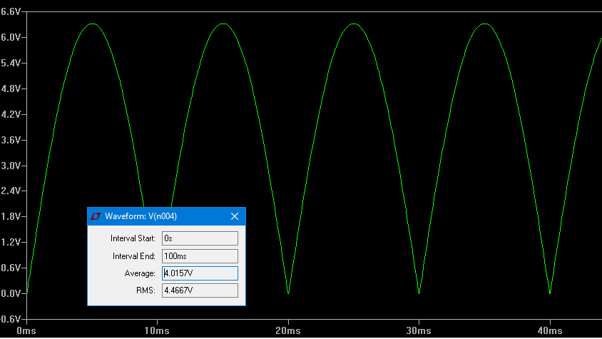Click the Average label text
Screen dimensions: 602x339
[x=140, y=273]
